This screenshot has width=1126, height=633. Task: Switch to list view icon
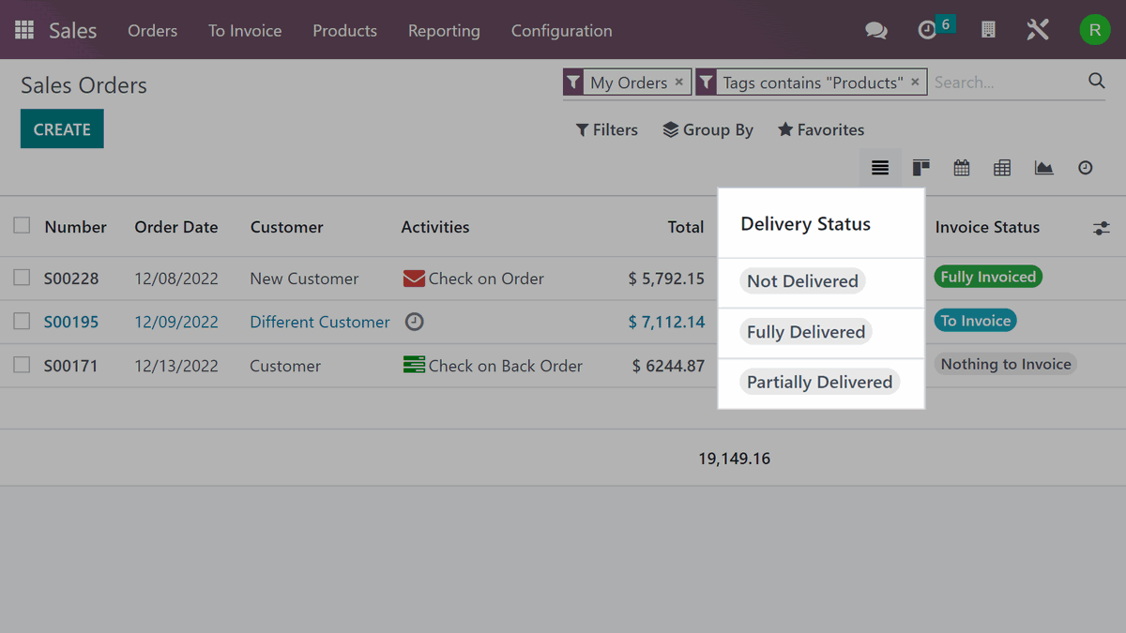tap(880, 168)
